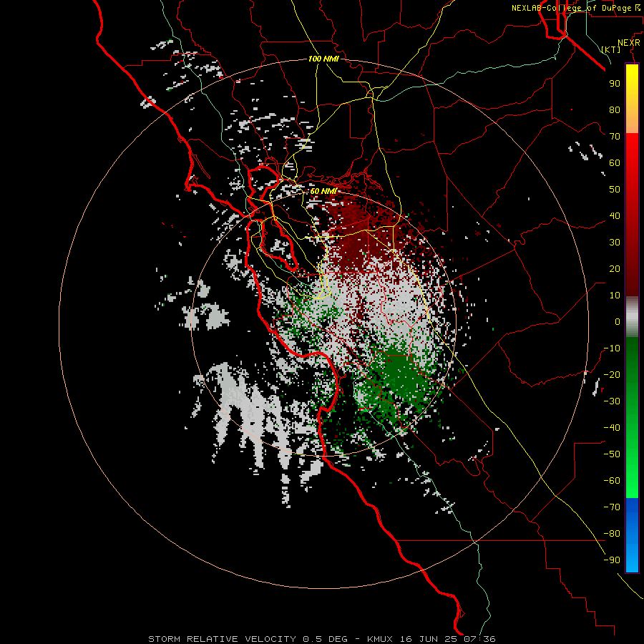Click the -50 scale label
The image size is (644, 644).
click(x=612, y=454)
